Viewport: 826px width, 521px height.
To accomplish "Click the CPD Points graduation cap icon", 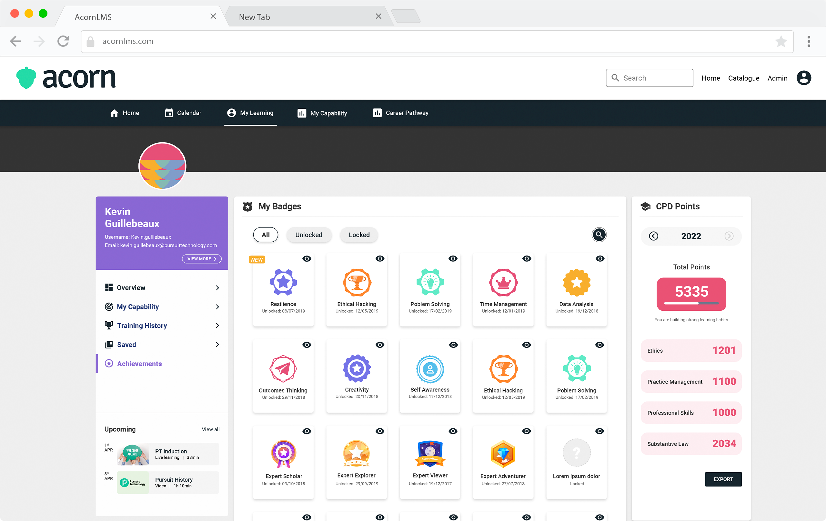I will pos(645,206).
